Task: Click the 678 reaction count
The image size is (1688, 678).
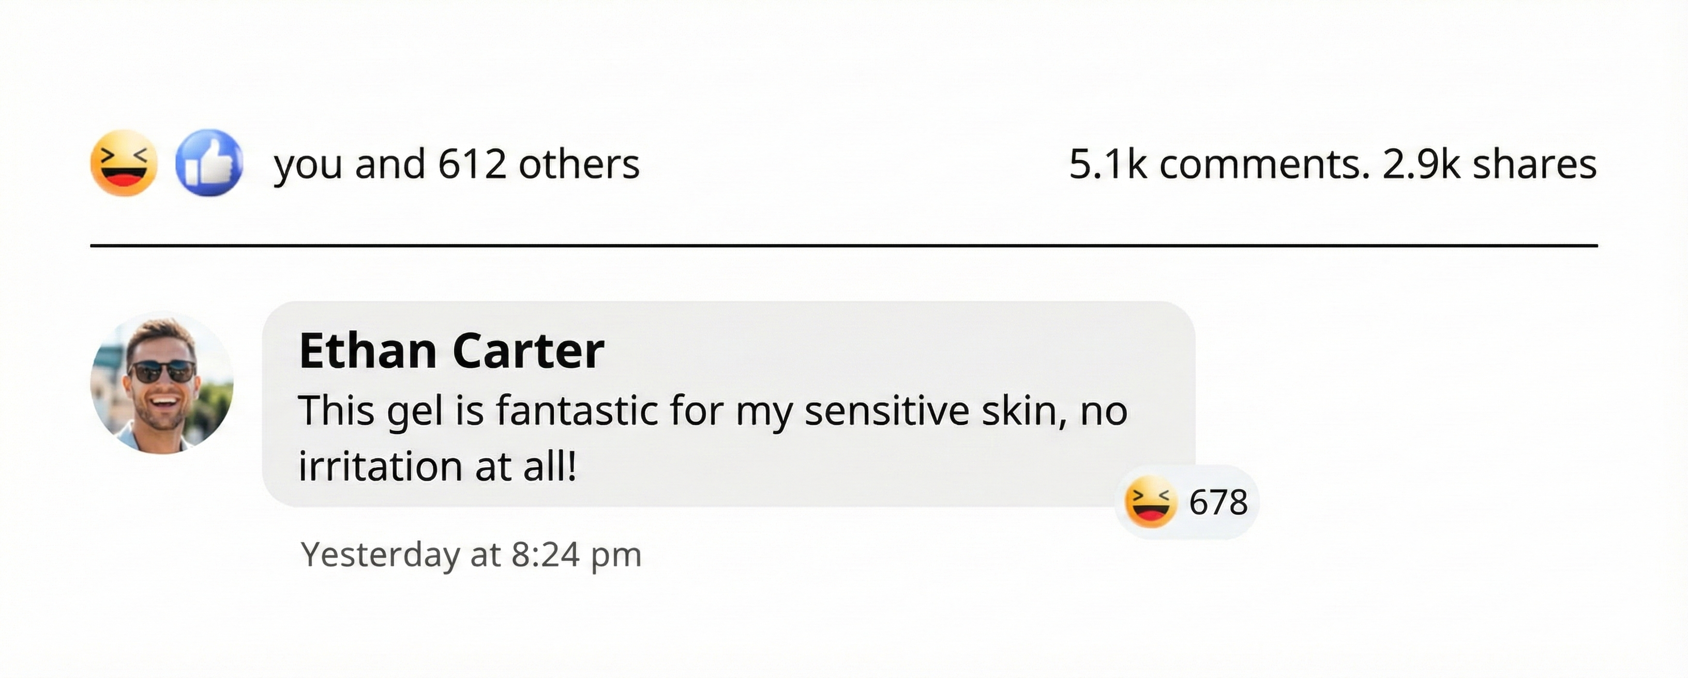Action: [x=1218, y=502]
